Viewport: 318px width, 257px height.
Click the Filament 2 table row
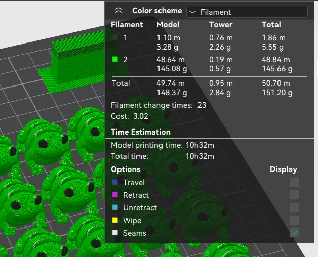click(209, 64)
